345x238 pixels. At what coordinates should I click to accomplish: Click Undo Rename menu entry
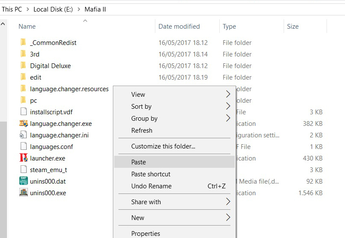151,186
